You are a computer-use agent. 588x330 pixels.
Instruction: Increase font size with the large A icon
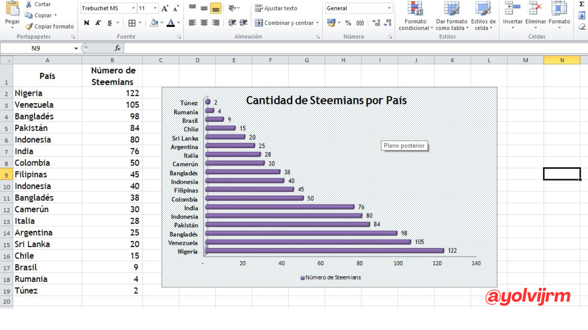tap(164, 8)
